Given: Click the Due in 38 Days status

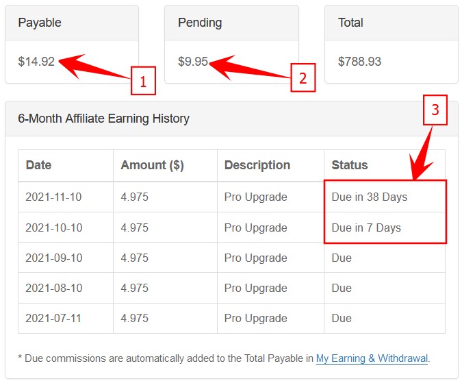Looking at the screenshot, I should pyautogui.click(x=370, y=197).
